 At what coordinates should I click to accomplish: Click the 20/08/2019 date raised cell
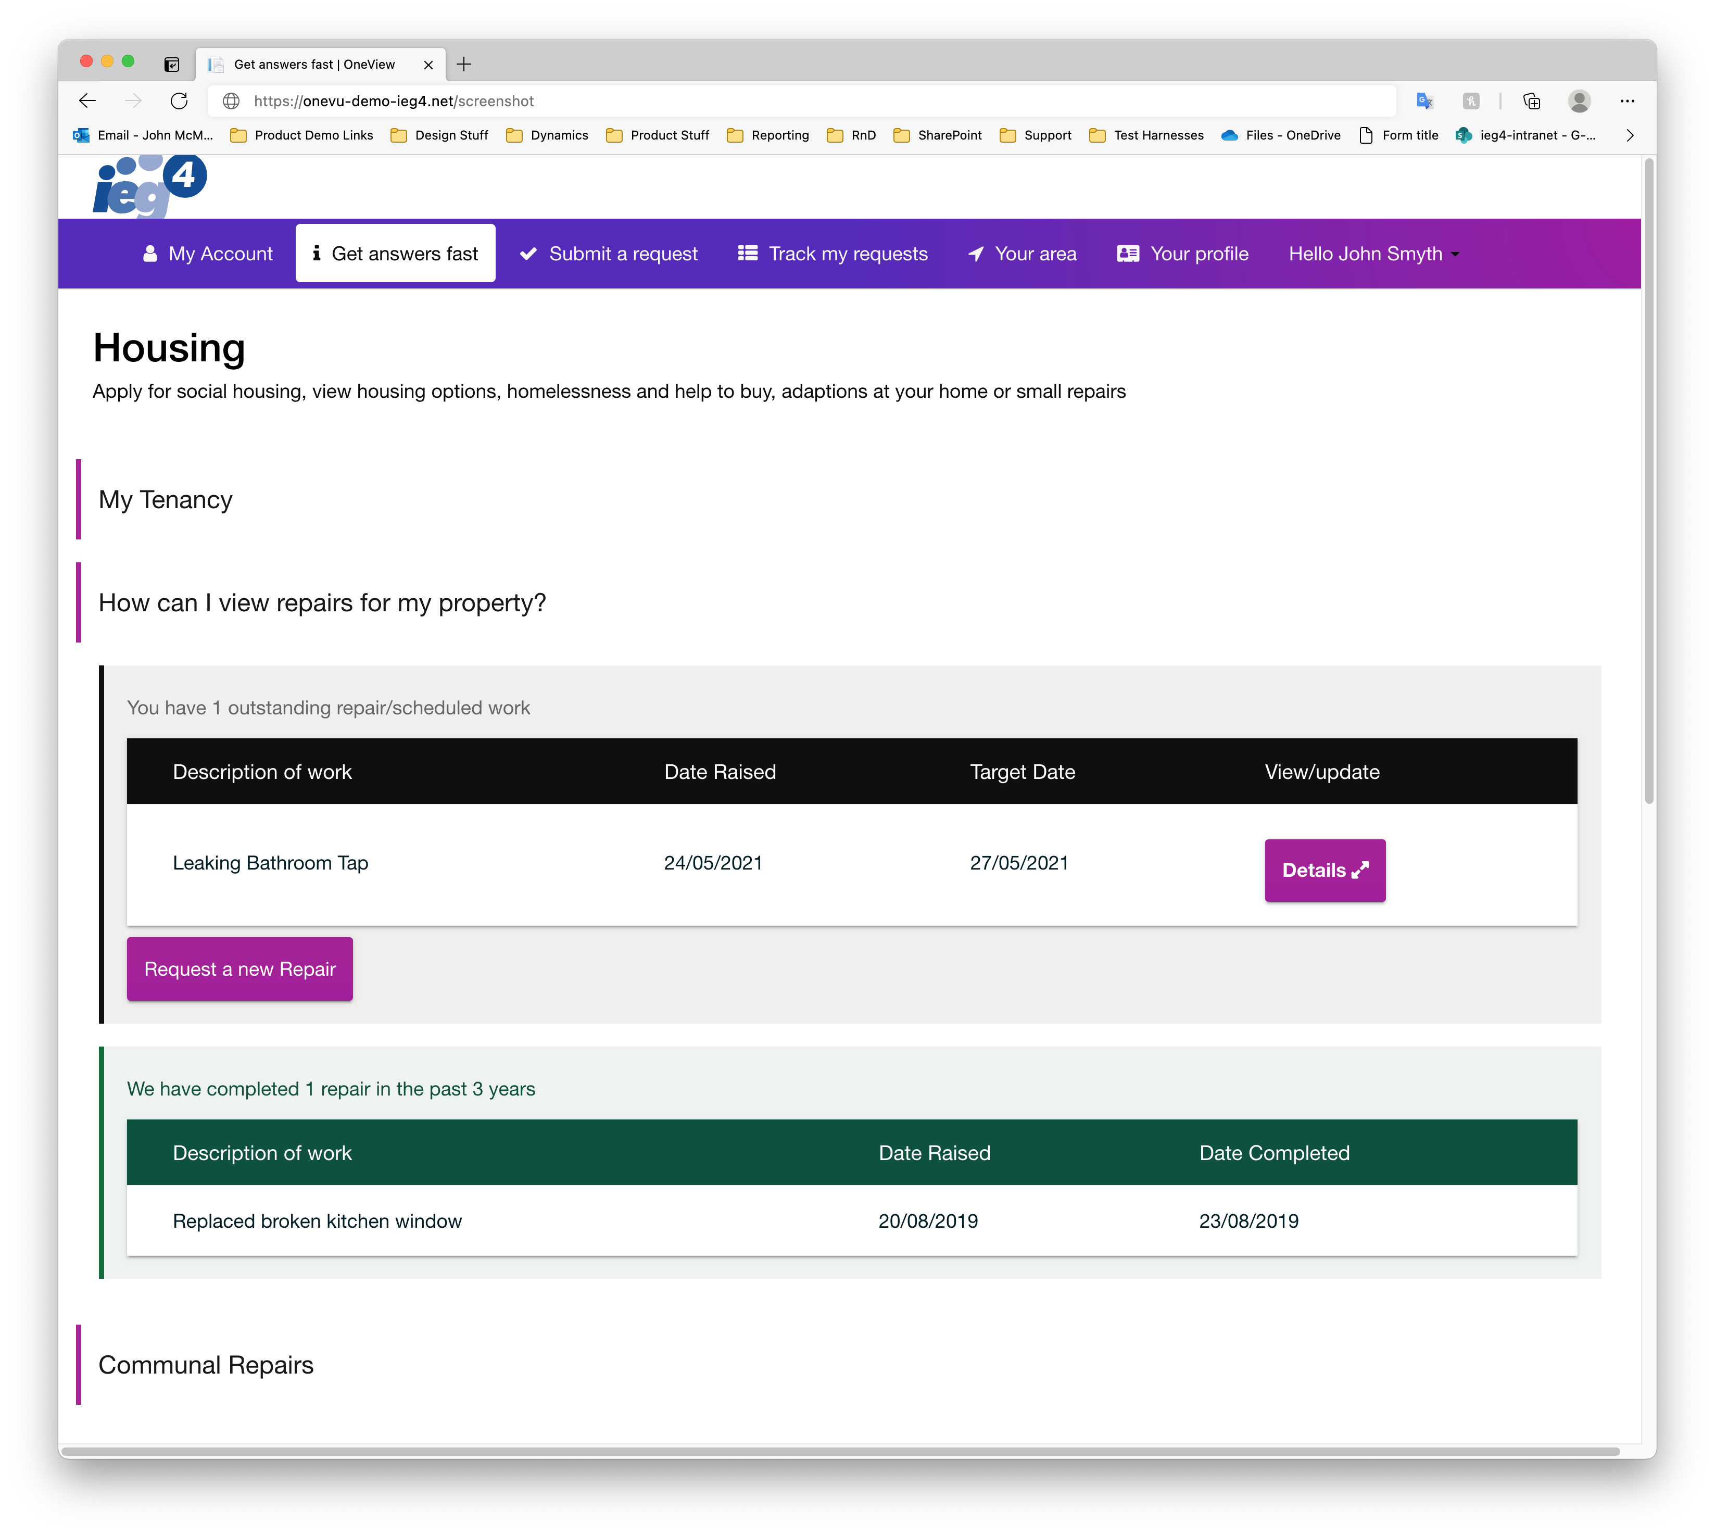(x=928, y=1221)
